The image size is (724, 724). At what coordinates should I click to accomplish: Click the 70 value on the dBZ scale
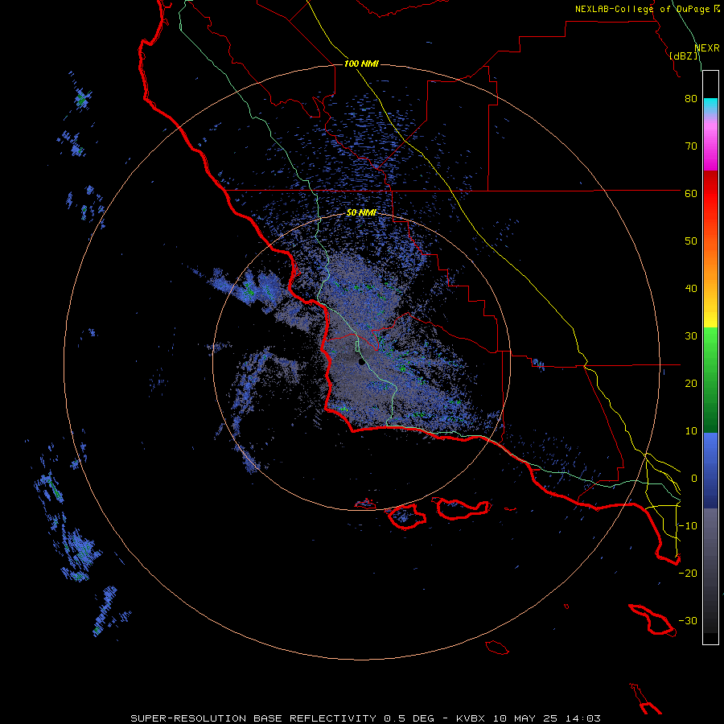(691, 146)
